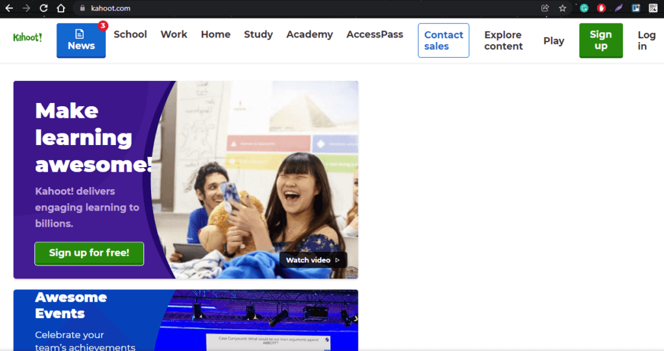
Task: Click the browser home icon
Action: [x=61, y=8]
